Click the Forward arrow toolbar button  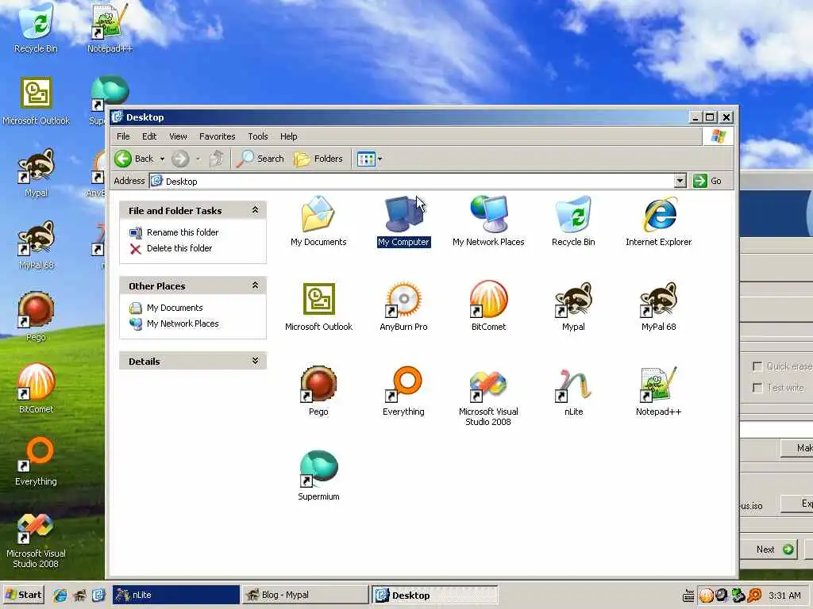(180, 159)
